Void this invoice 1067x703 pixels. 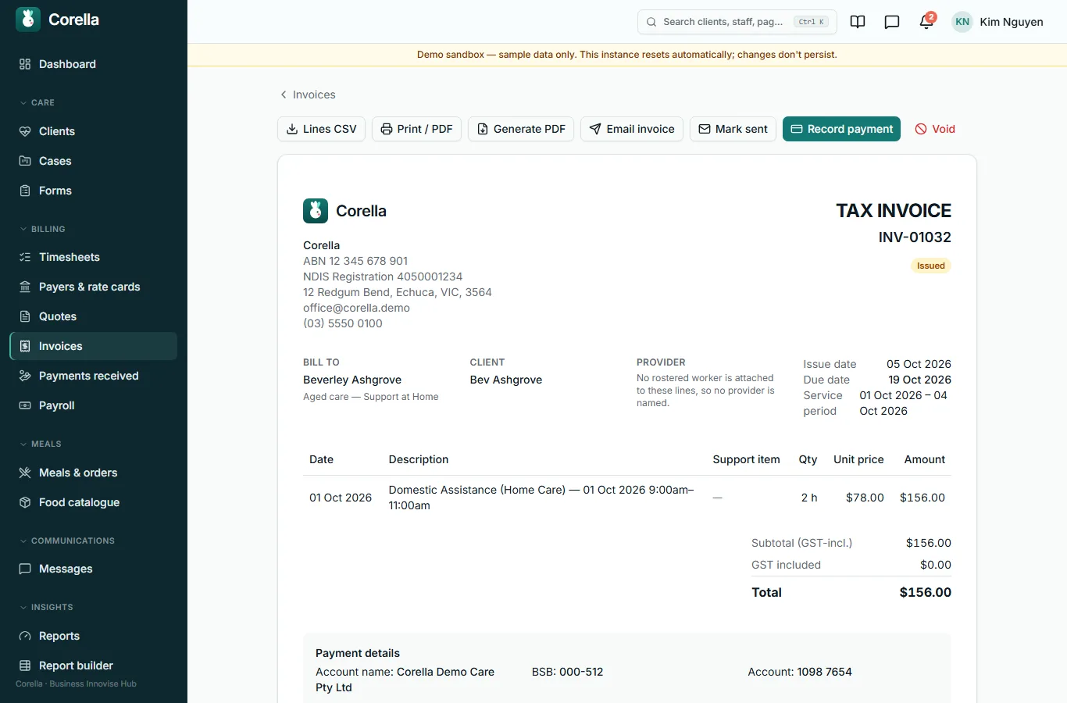tap(935, 129)
